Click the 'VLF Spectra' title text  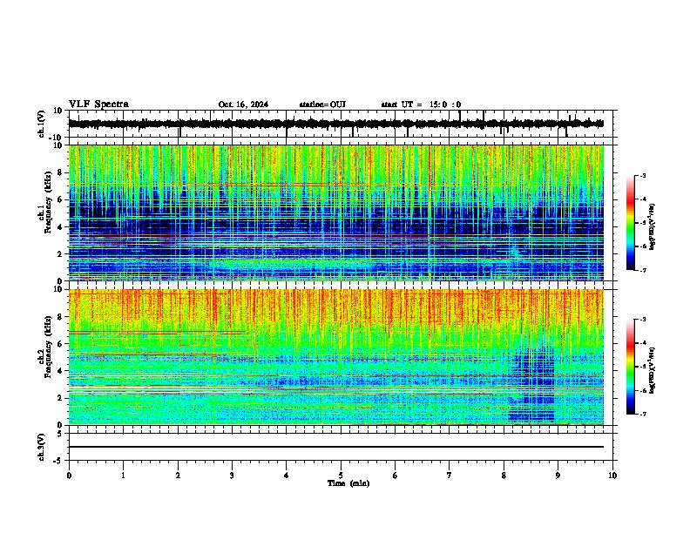point(98,105)
